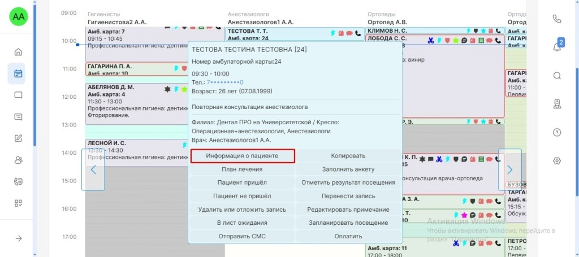Image resolution: width=579 pixels, height=257 pixels.
Task: Go to previous doctors with left chevron
Action: [x=93, y=169]
